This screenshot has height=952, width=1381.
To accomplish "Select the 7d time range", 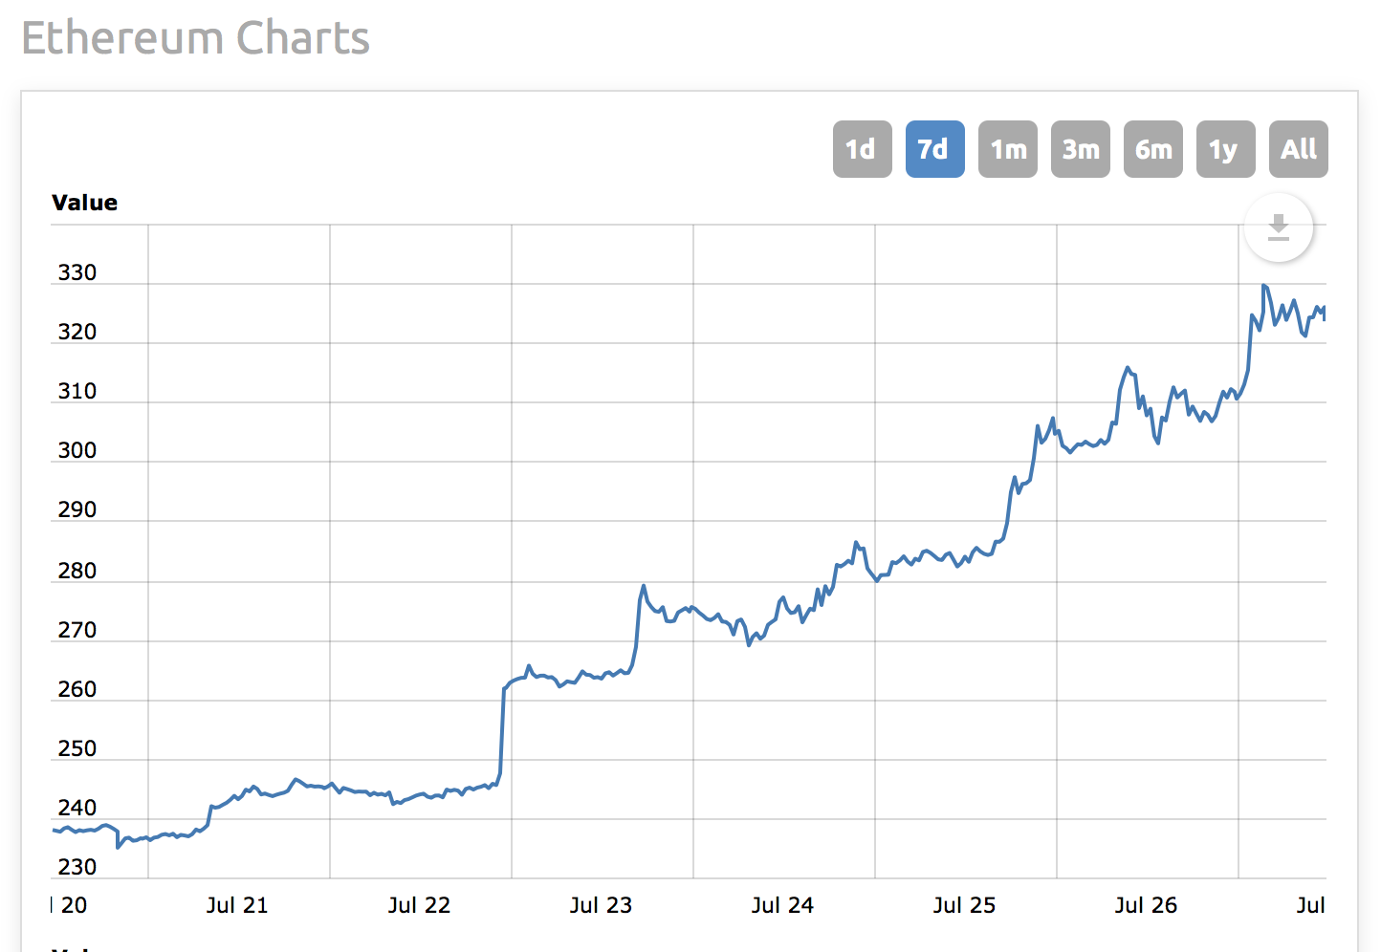I will coord(934,149).
